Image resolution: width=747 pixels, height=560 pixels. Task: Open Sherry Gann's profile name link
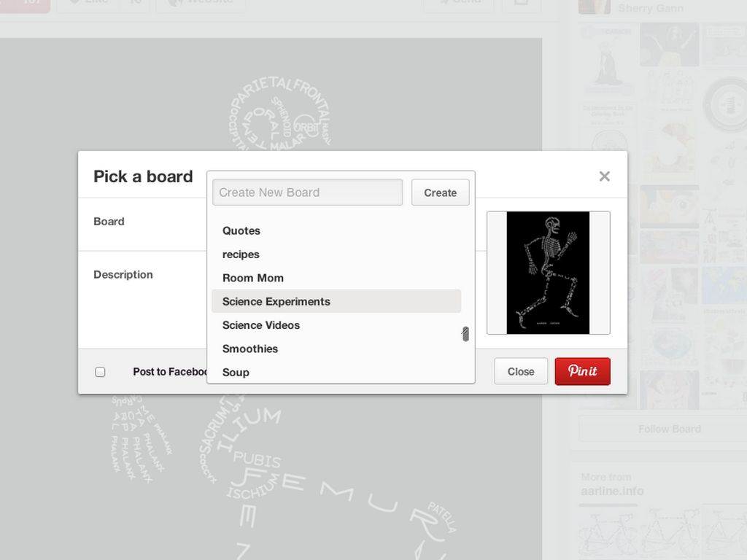[x=651, y=8]
